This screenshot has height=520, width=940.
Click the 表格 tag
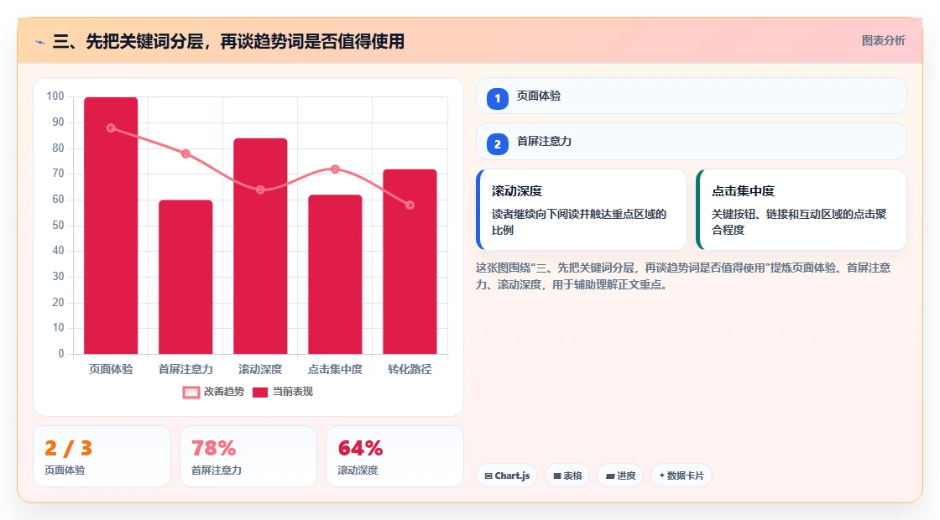[567, 476]
